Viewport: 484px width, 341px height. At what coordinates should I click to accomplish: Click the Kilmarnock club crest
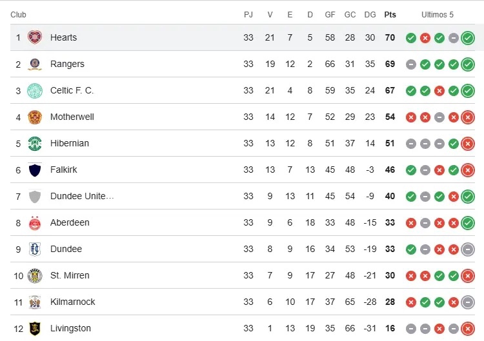point(35,302)
